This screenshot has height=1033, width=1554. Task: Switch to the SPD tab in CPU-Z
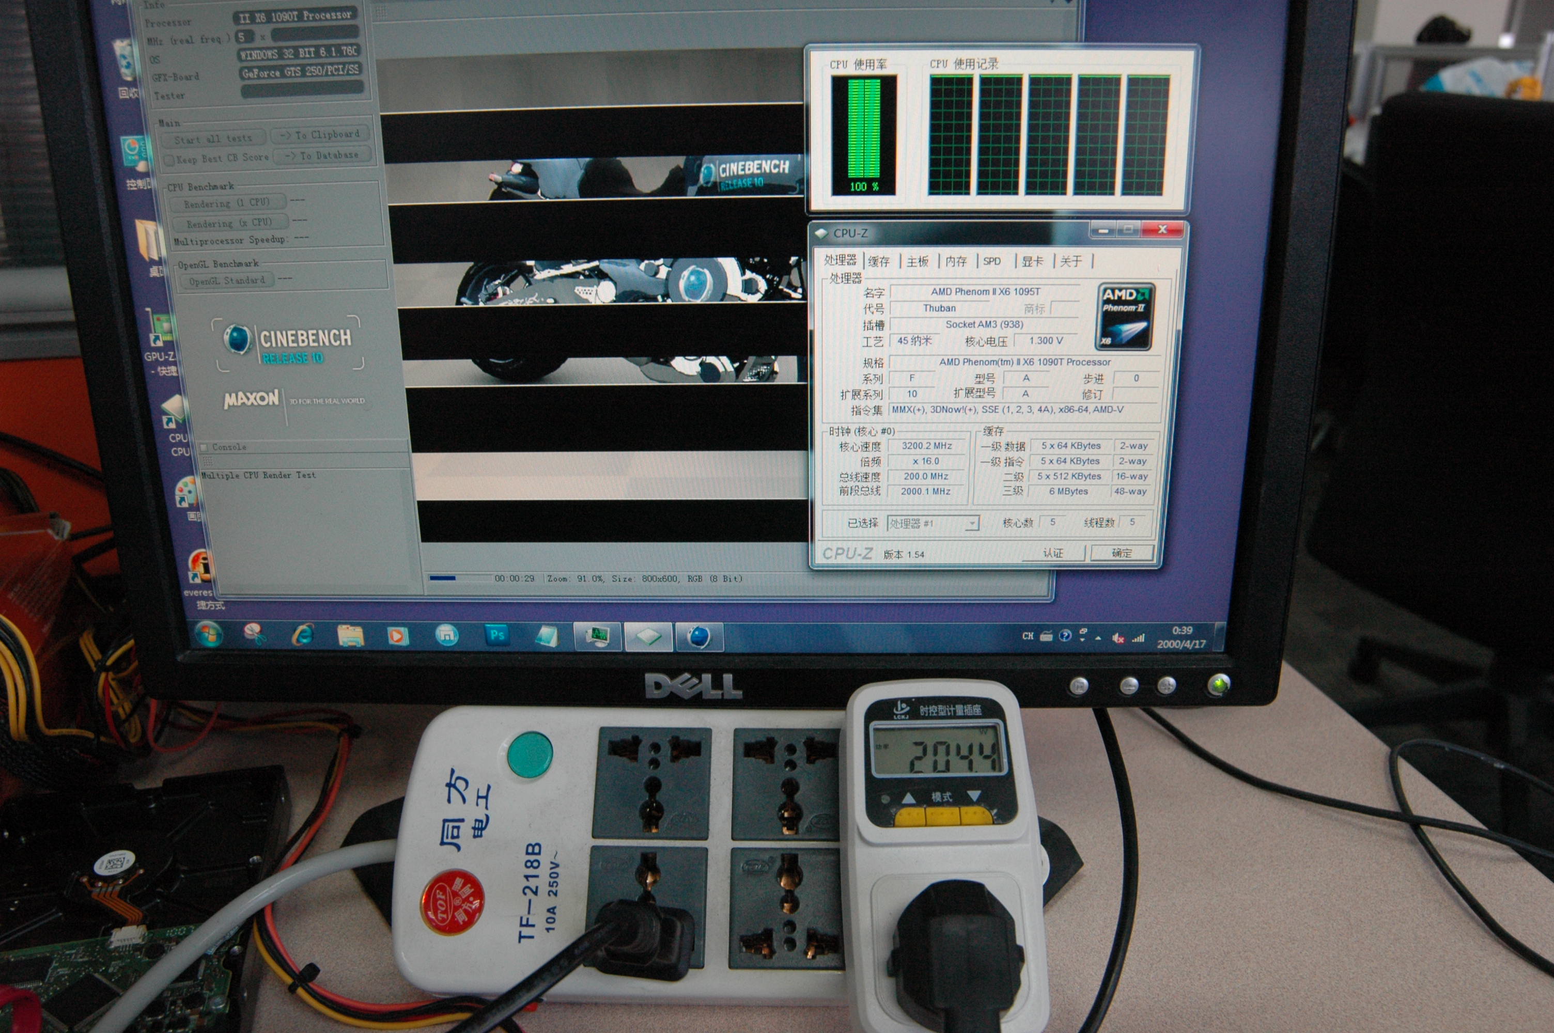991,261
